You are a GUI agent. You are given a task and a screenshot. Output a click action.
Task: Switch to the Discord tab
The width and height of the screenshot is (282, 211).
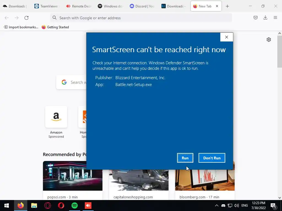point(142,6)
